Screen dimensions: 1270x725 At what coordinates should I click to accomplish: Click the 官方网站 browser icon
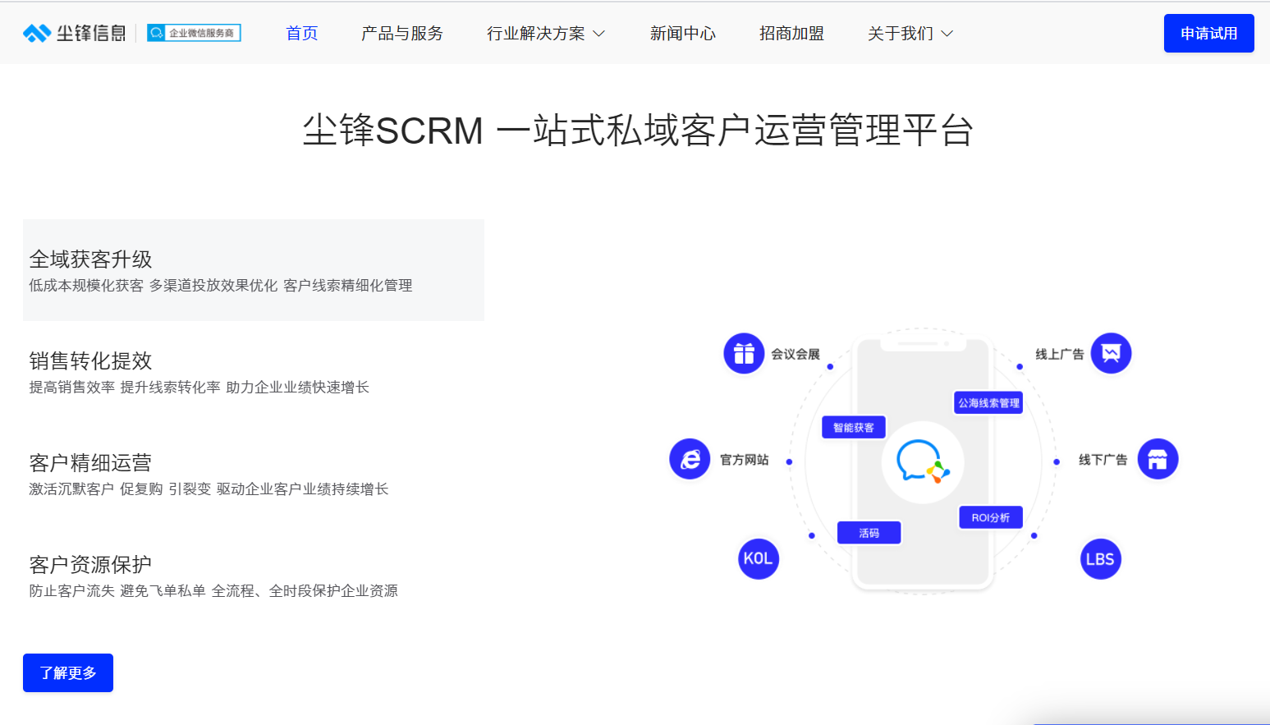tap(690, 459)
